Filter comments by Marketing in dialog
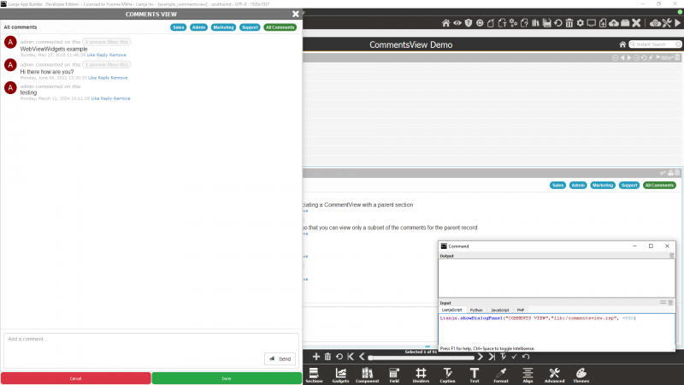The height and width of the screenshot is (385, 684). click(223, 27)
